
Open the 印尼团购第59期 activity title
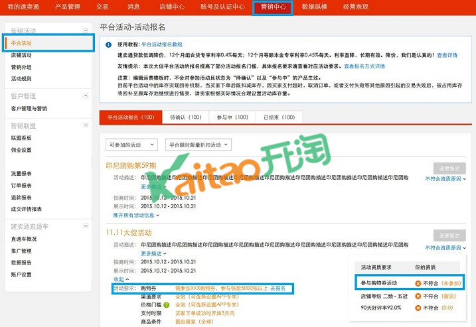click(x=131, y=166)
